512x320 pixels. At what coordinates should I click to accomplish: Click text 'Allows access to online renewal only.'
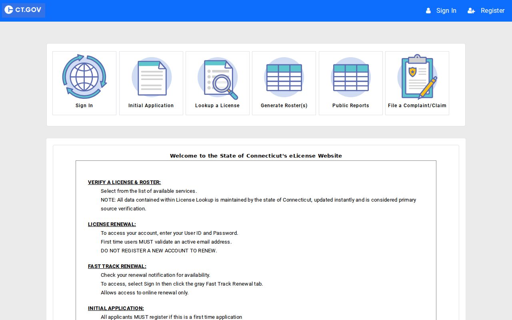point(145,293)
